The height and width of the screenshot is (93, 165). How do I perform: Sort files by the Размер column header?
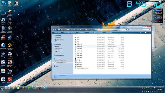pyautogui.click(x=120, y=35)
